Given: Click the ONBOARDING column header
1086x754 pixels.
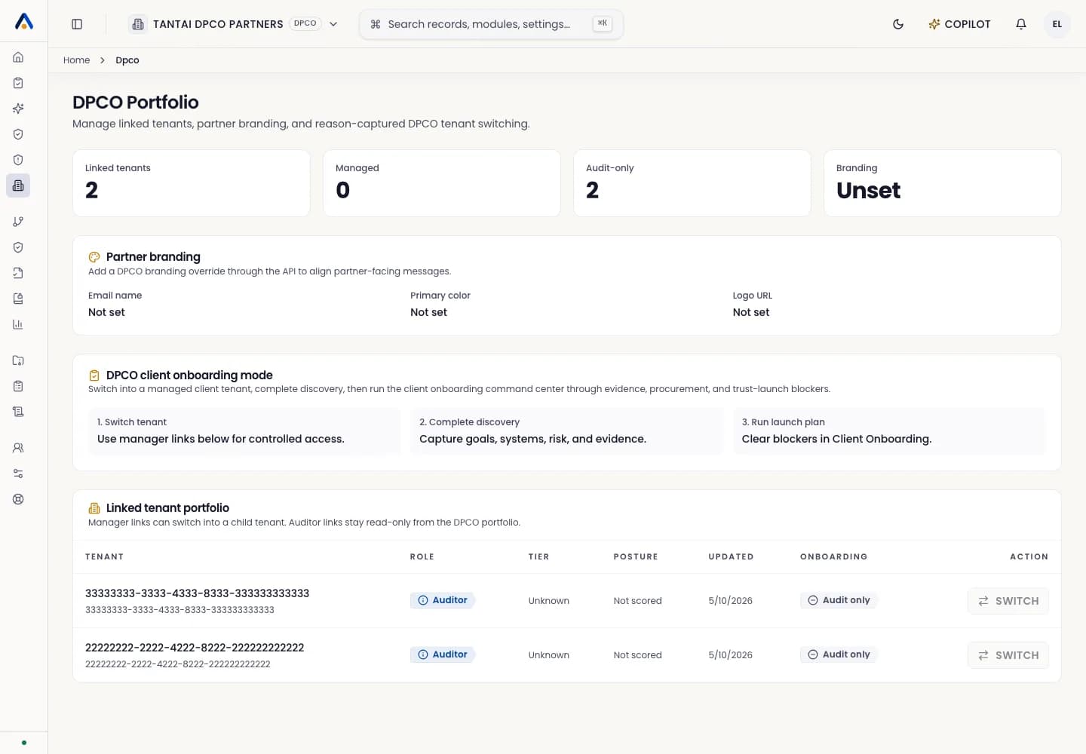Looking at the screenshot, I should pos(833,556).
